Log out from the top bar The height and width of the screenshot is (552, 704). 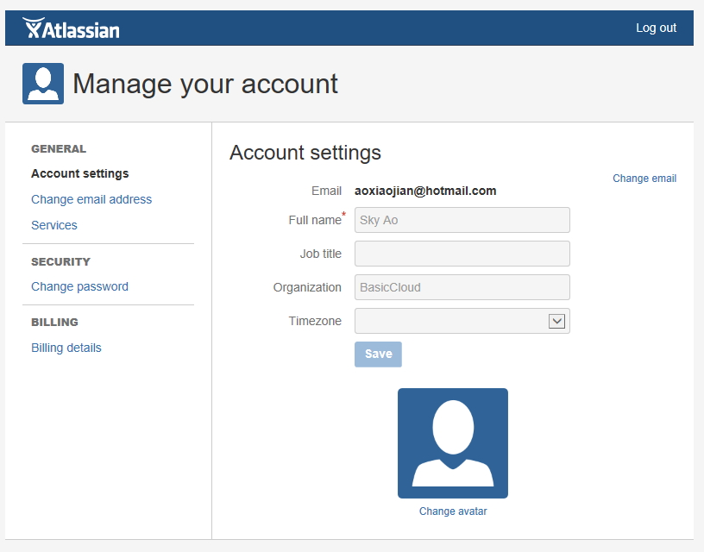(x=656, y=28)
